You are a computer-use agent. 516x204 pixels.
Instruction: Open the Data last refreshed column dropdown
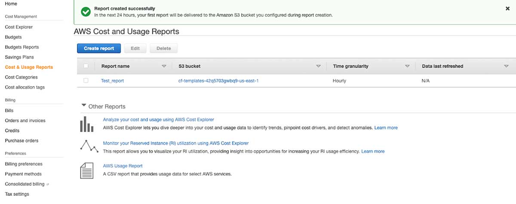tap(506, 66)
